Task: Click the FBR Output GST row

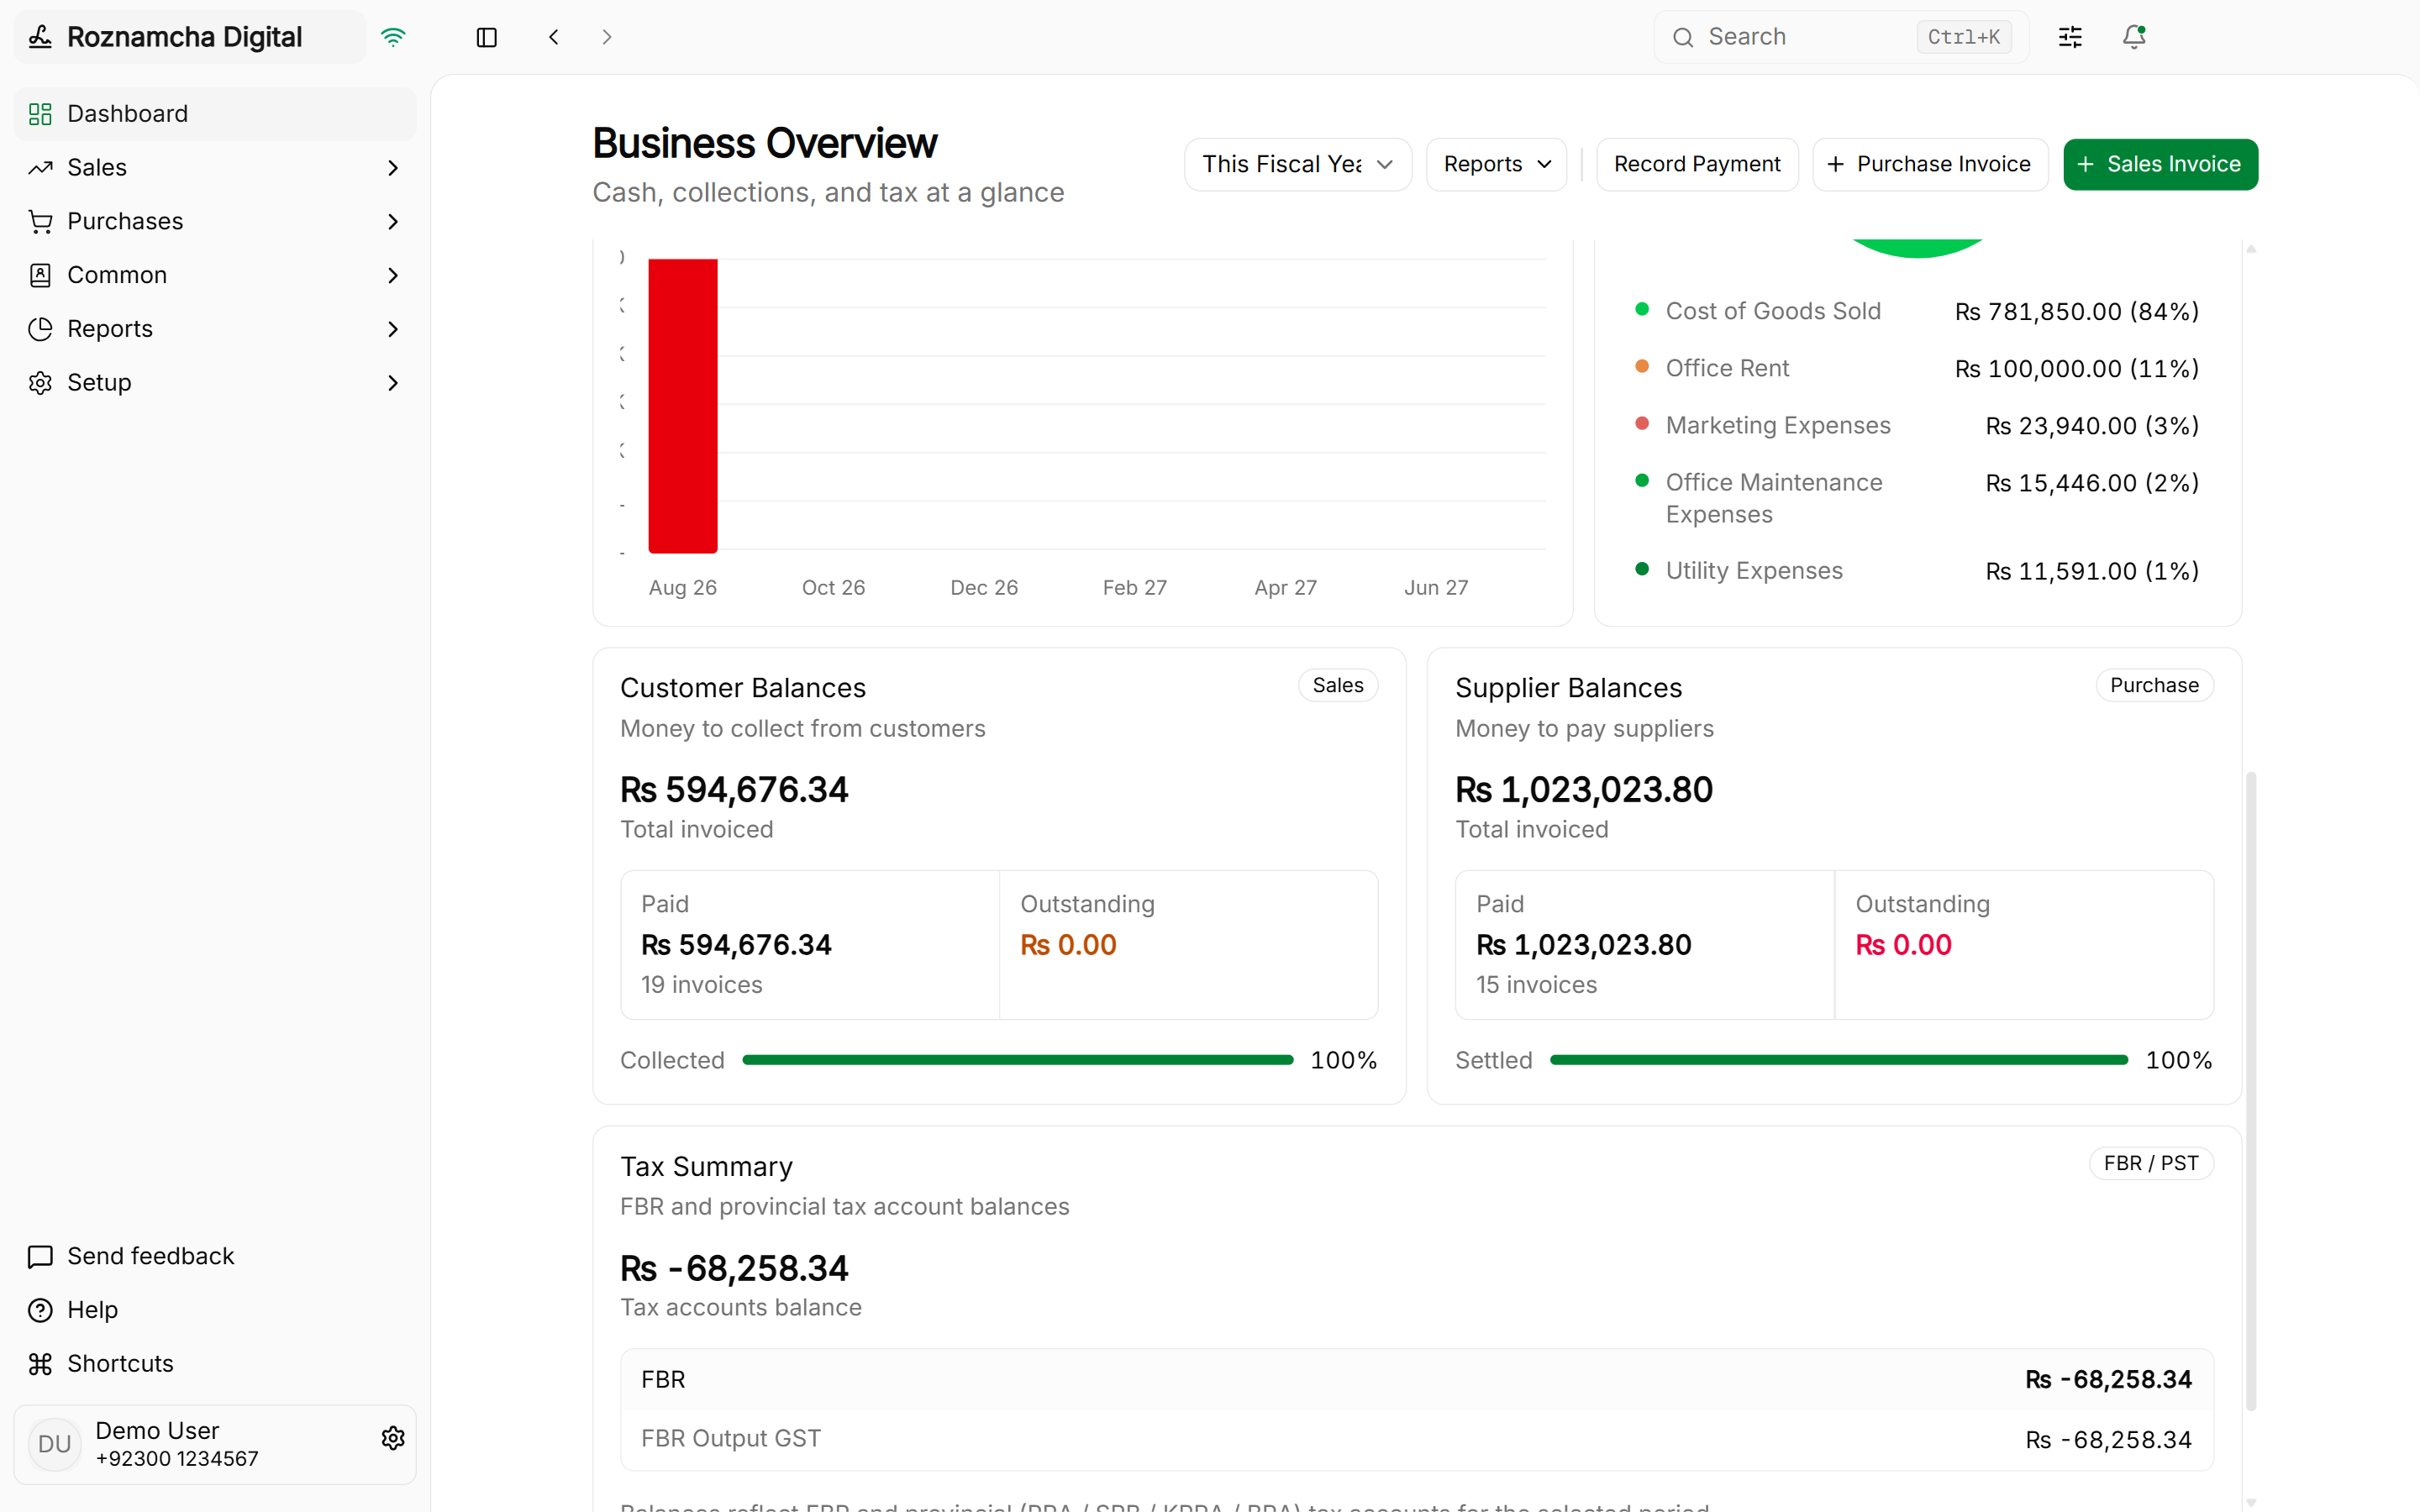Action: pyautogui.click(x=1417, y=1439)
